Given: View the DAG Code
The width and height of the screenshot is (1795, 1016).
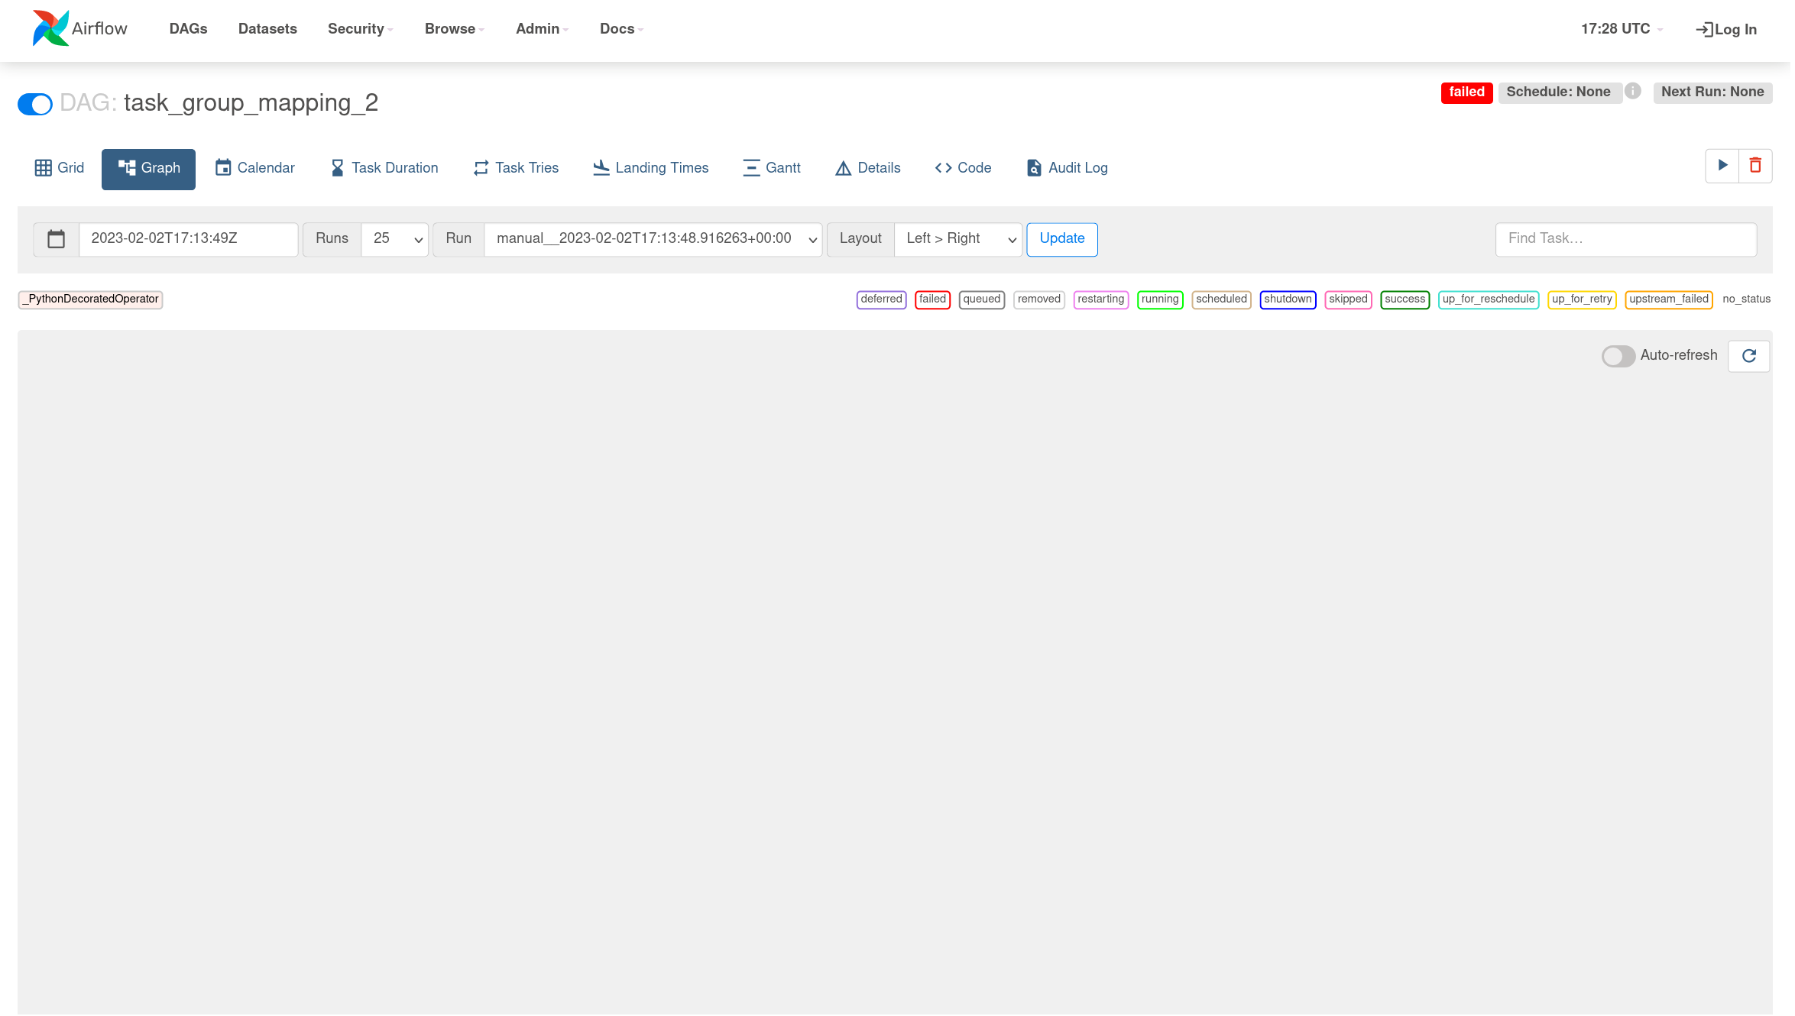Looking at the screenshot, I should (x=963, y=167).
